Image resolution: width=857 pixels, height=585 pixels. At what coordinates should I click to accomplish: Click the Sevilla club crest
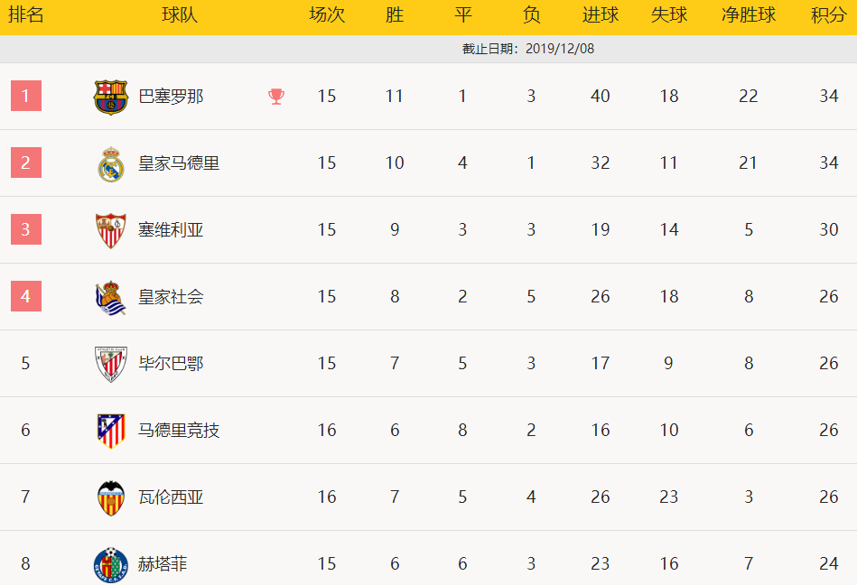111,230
